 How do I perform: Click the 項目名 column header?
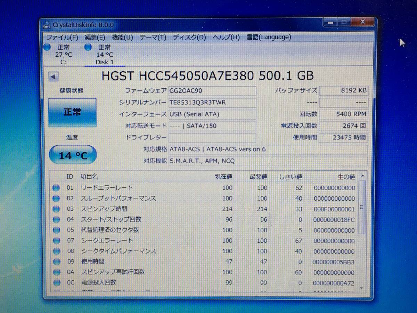coord(89,177)
